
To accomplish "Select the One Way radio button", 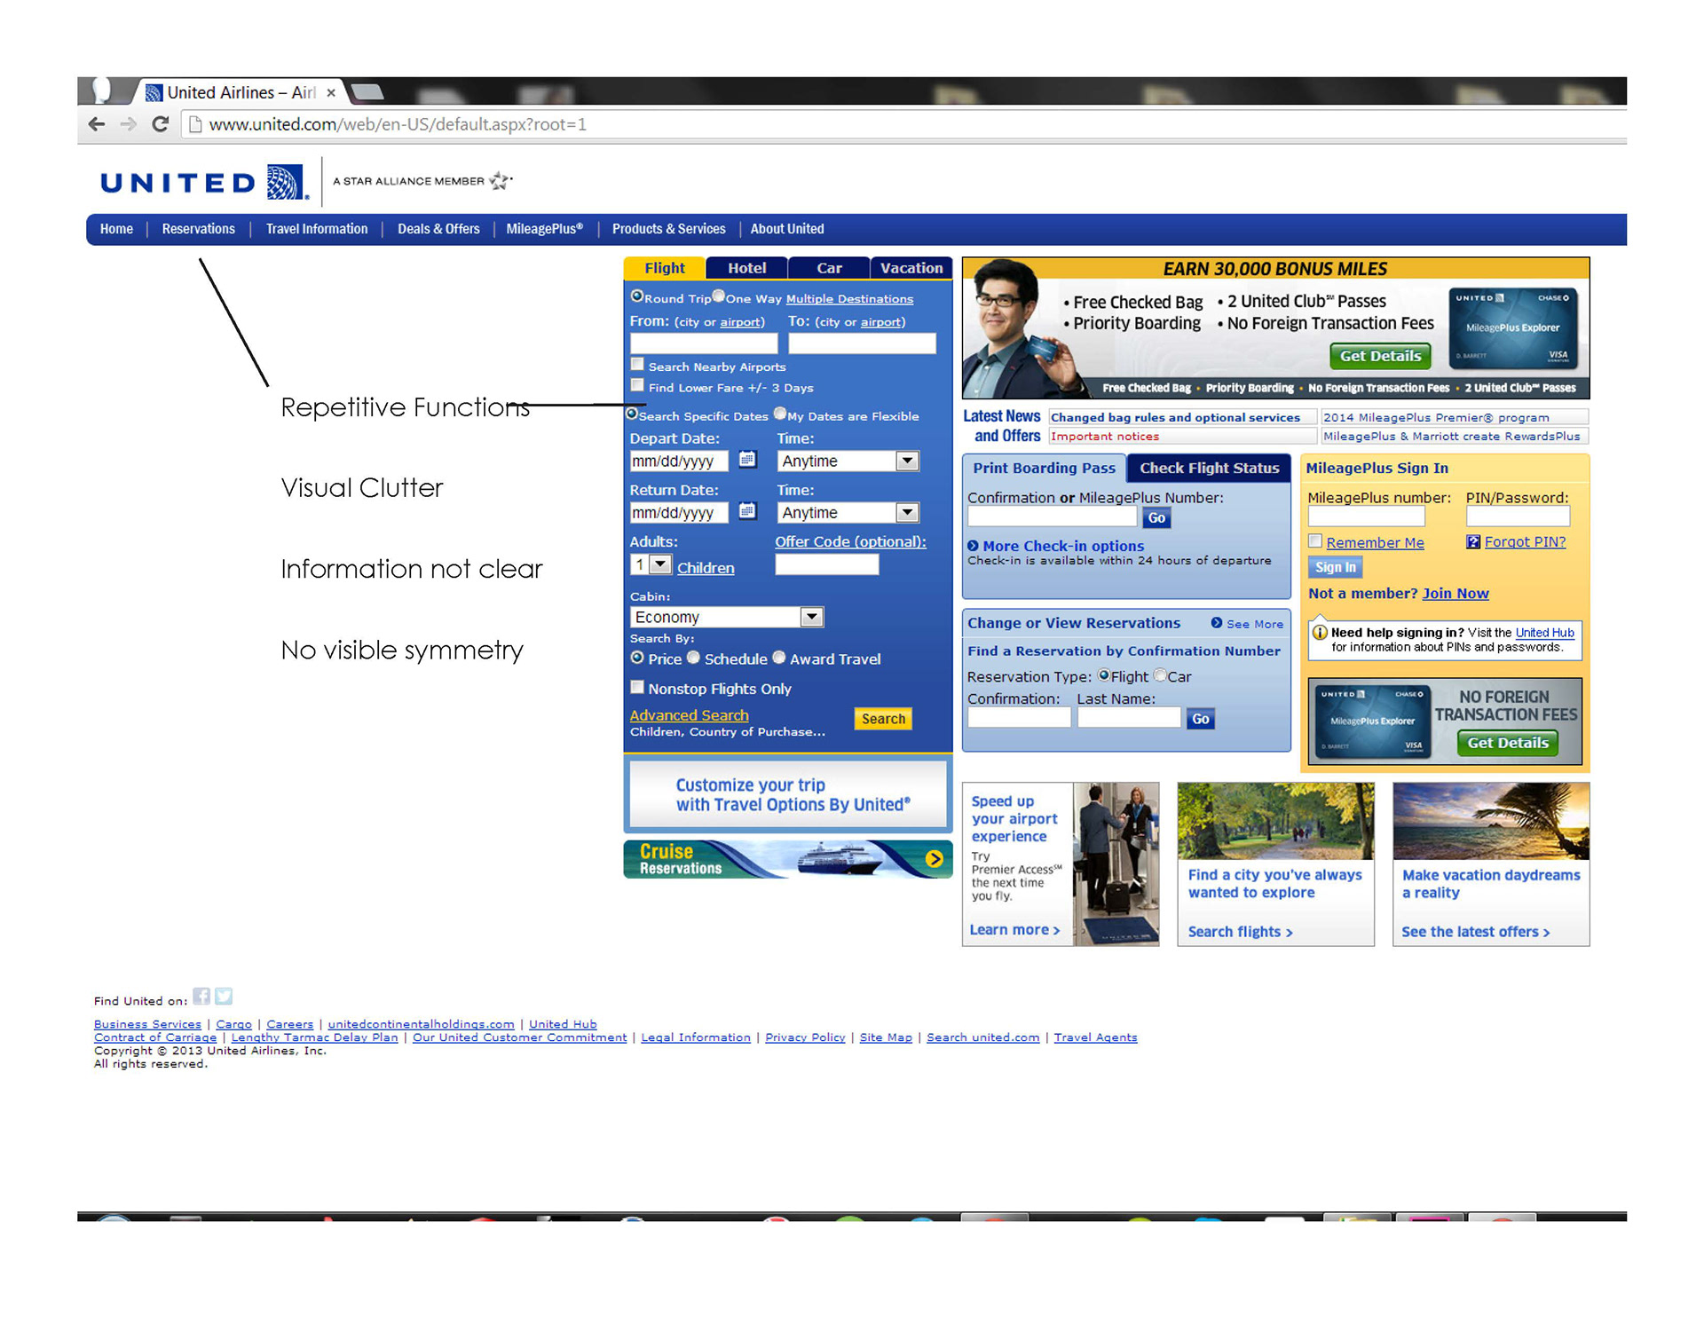I will click(x=719, y=296).
